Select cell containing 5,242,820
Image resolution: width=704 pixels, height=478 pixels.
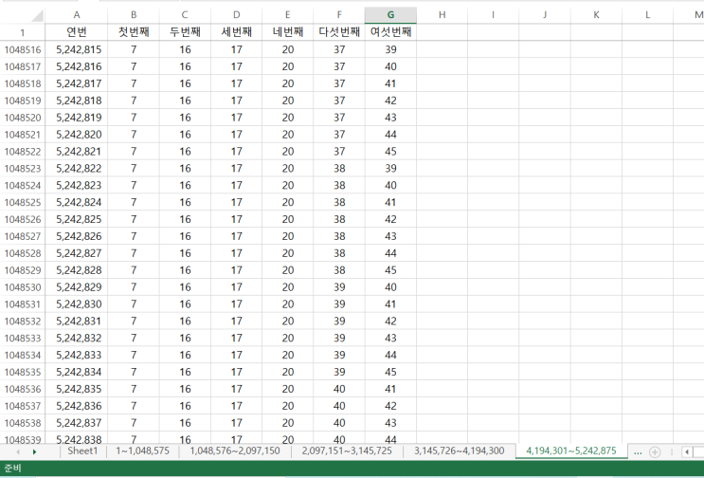click(77, 135)
